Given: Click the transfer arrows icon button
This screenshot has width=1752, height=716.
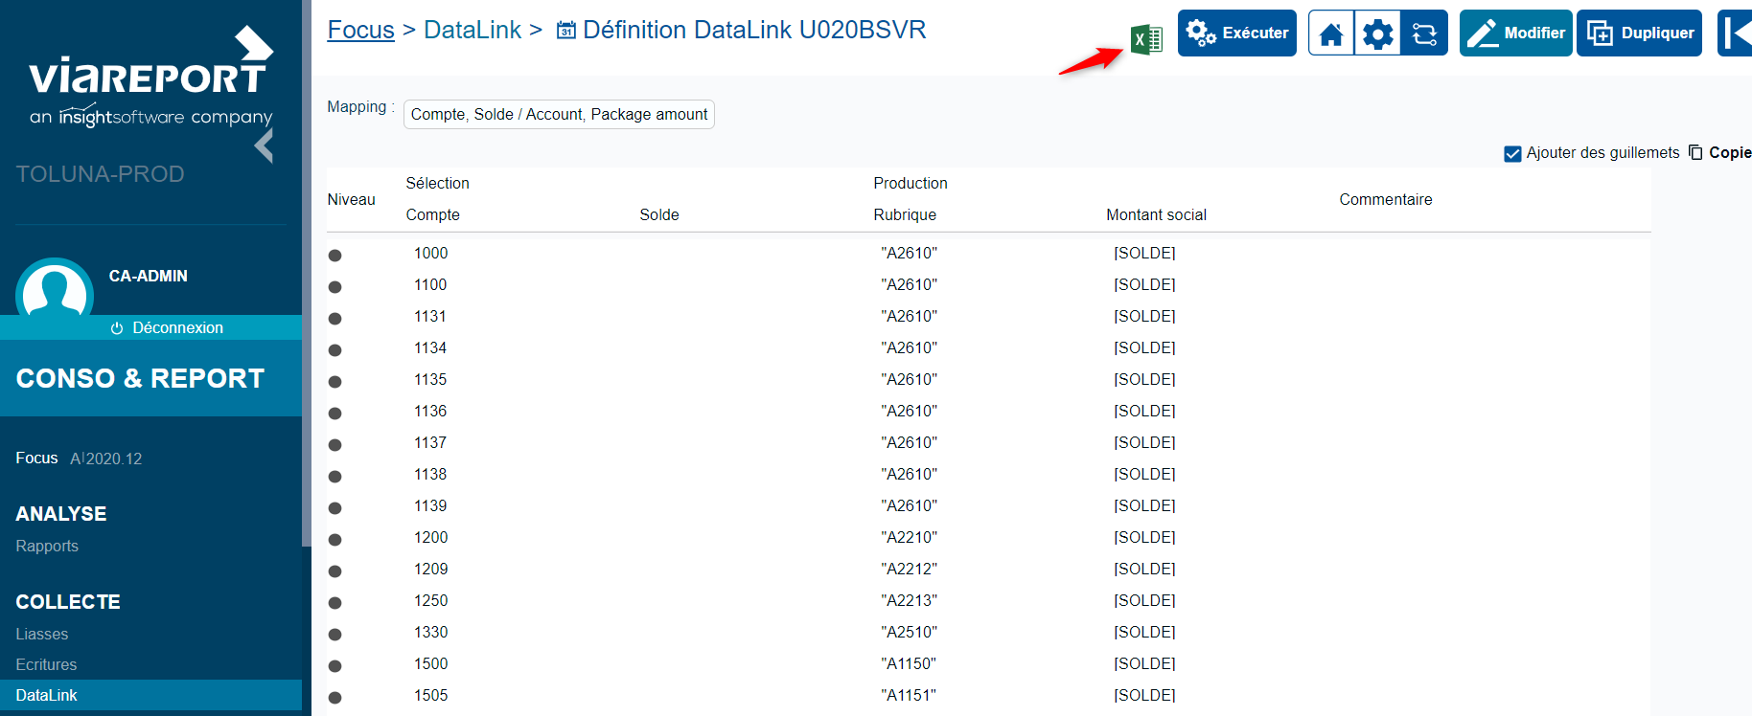Looking at the screenshot, I should [x=1424, y=34].
